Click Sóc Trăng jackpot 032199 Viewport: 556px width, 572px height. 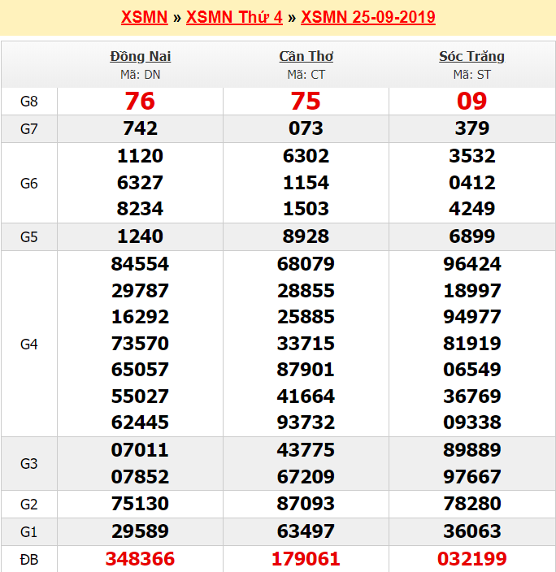[x=471, y=559]
